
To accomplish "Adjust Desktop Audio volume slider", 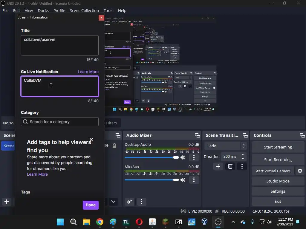I will click(152, 157).
